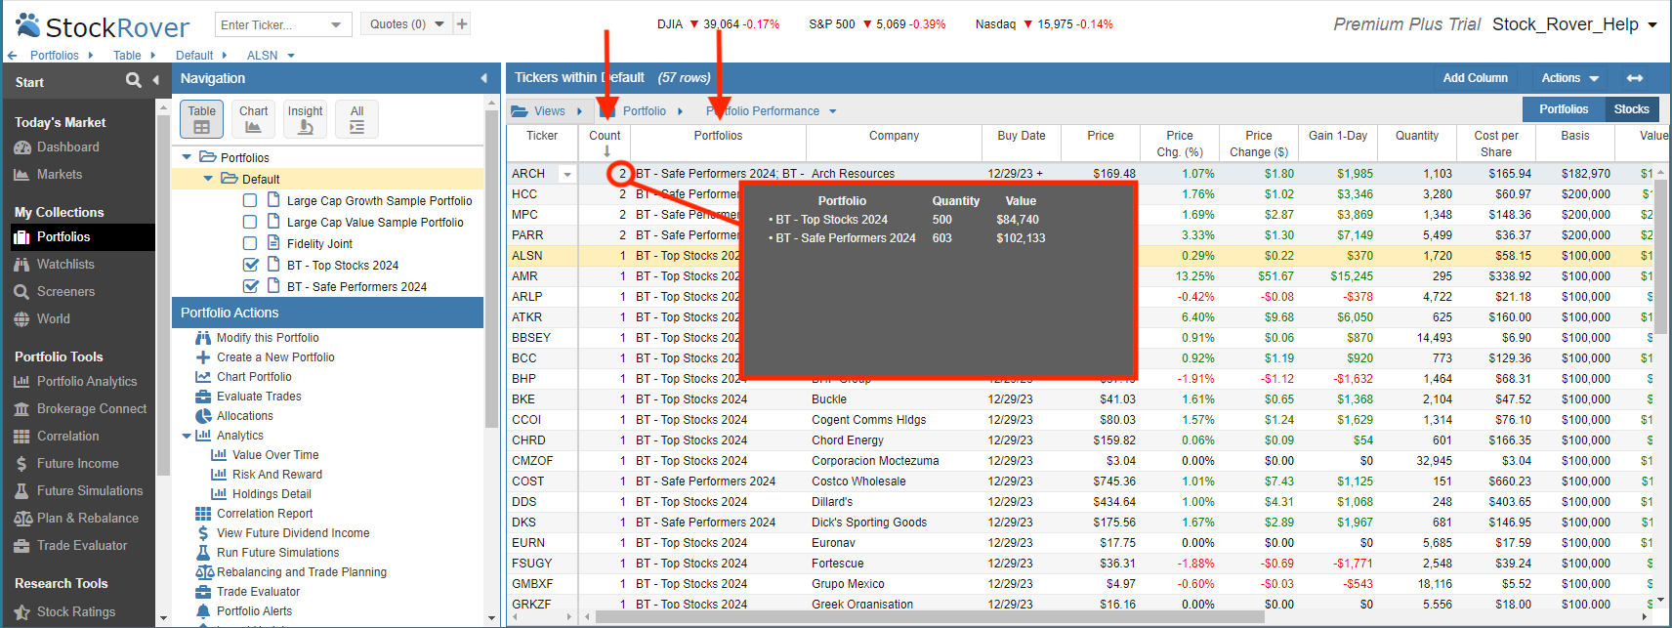Click the StockRover logo
Viewport: 1672px width, 628px height.
103,25
